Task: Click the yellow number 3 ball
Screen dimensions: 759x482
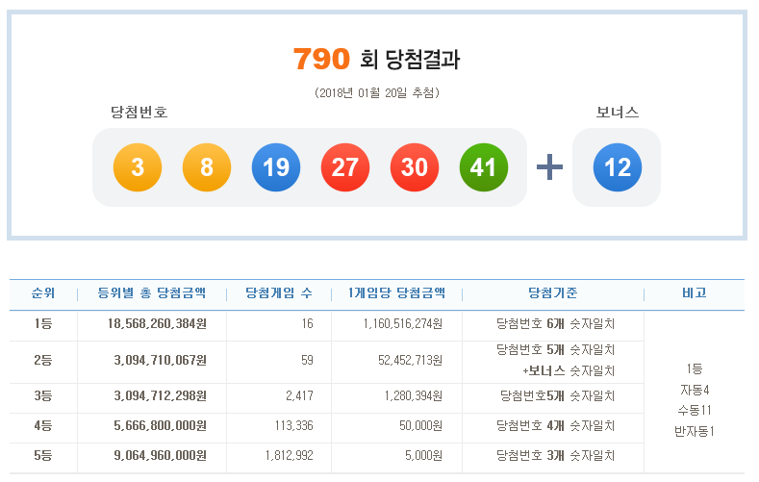Action: coord(138,167)
